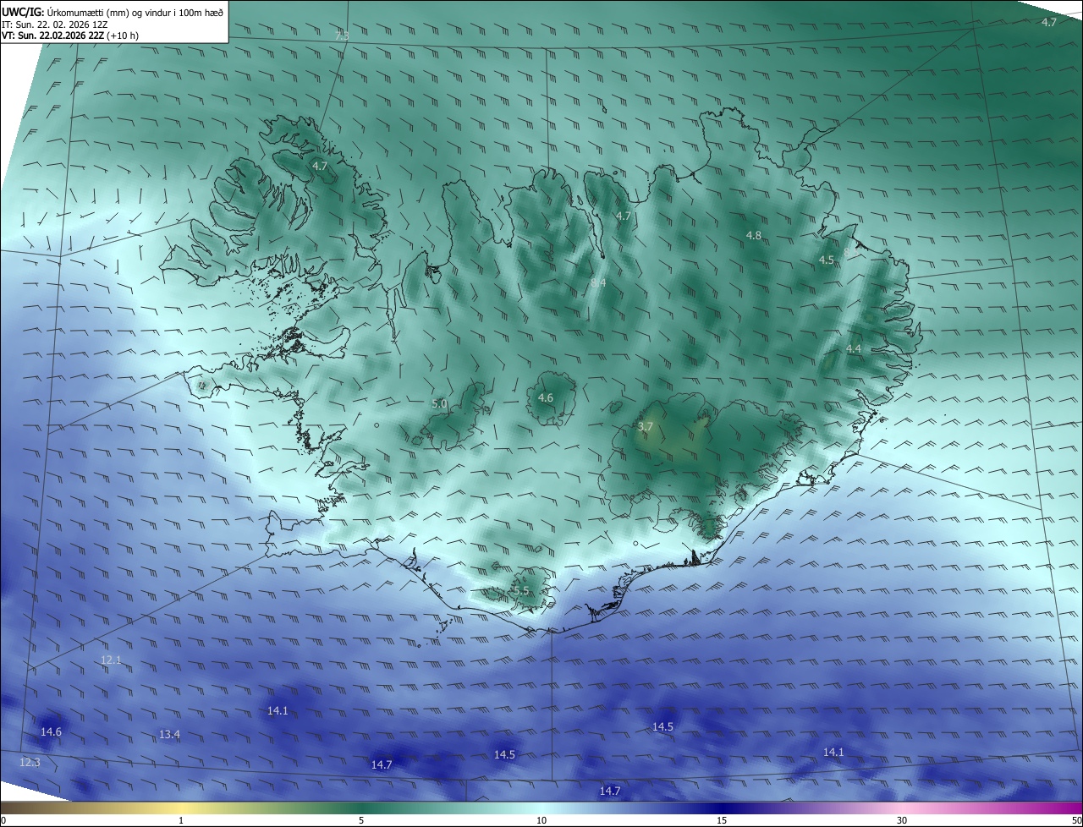Click the 4.4 value in east Iceland
The image size is (1083, 827).
[x=854, y=348]
